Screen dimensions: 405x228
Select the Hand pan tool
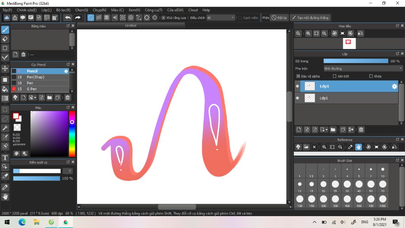5,197
